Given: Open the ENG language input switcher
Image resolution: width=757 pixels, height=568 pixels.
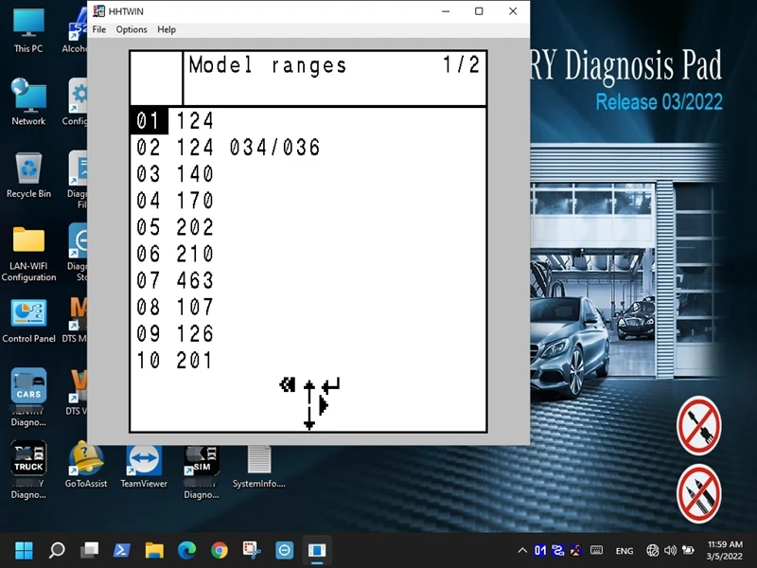Looking at the screenshot, I should pyautogui.click(x=625, y=551).
